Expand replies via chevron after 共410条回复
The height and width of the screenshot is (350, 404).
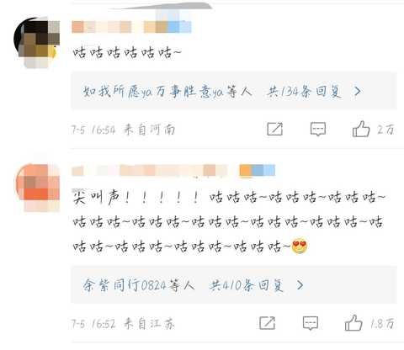300,285
